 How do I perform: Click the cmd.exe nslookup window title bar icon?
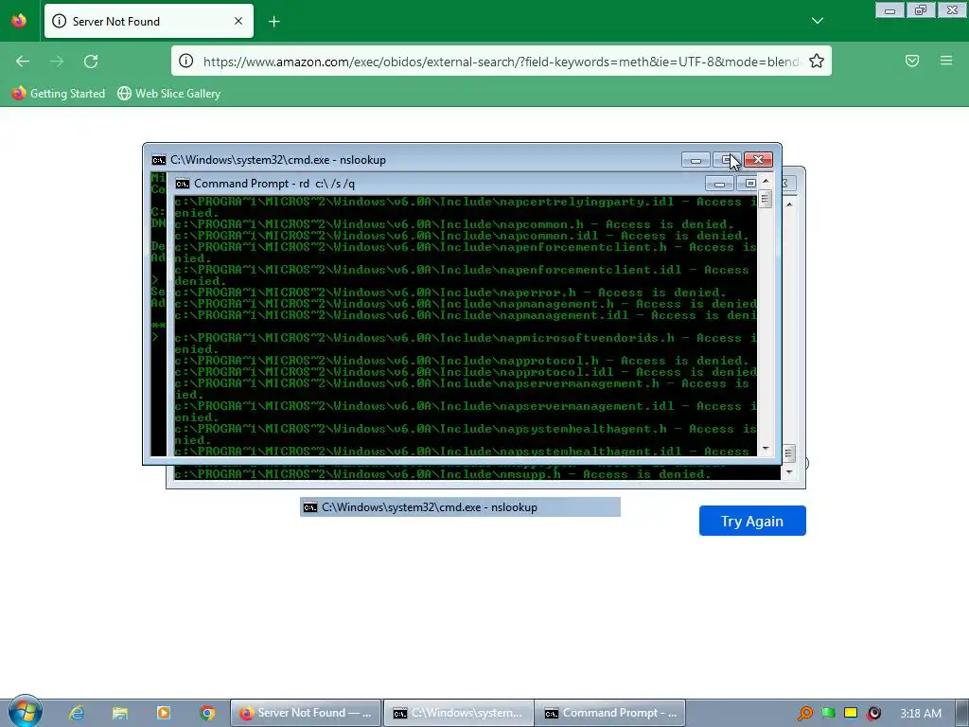click(159, 160)
